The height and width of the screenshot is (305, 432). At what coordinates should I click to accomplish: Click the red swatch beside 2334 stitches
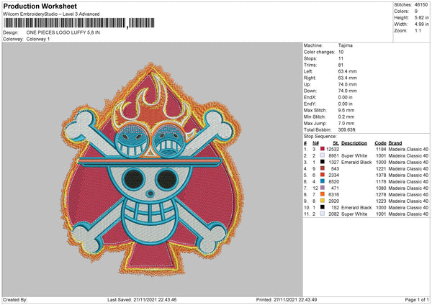(x=323, y=175)
